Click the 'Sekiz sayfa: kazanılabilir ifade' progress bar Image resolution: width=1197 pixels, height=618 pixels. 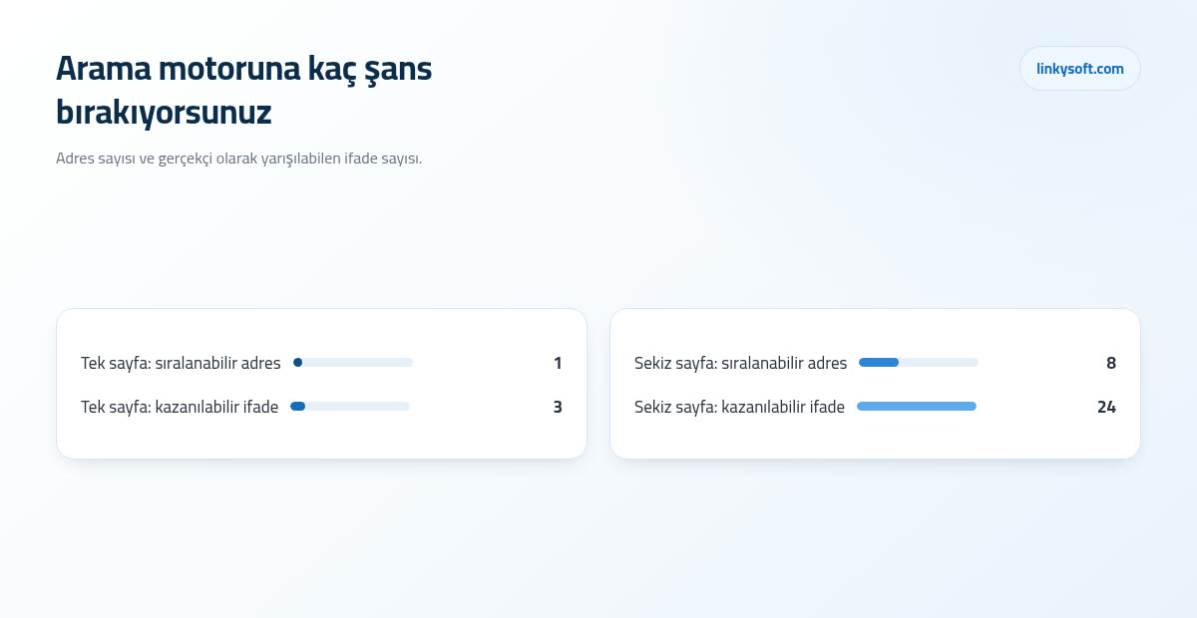[x=917, y=407]
